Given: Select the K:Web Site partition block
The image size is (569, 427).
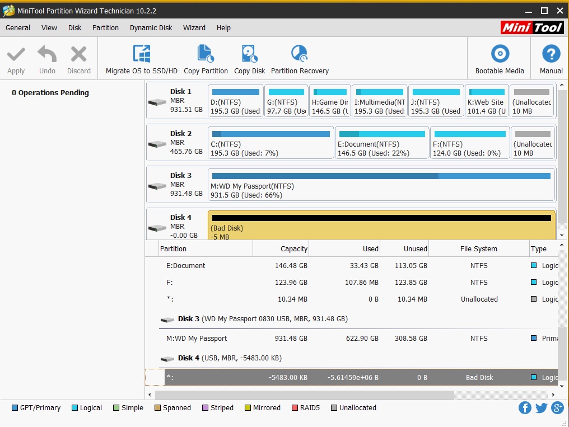Looking at the screenshot, I should [487, 101].
